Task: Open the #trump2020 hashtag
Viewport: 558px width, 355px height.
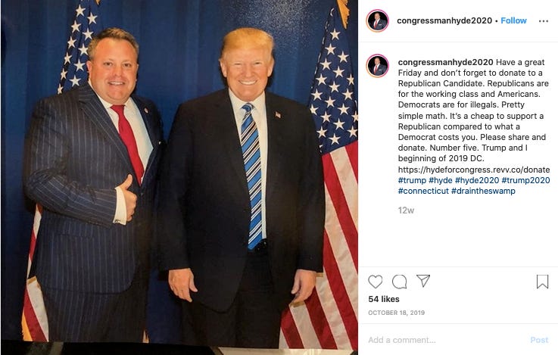Action: (x=525, y=180)
